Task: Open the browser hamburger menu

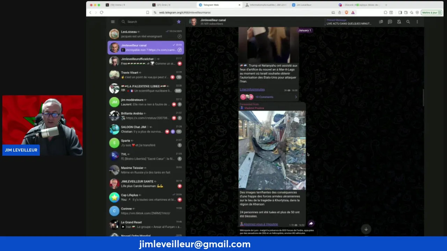Action: pos(440,13)
